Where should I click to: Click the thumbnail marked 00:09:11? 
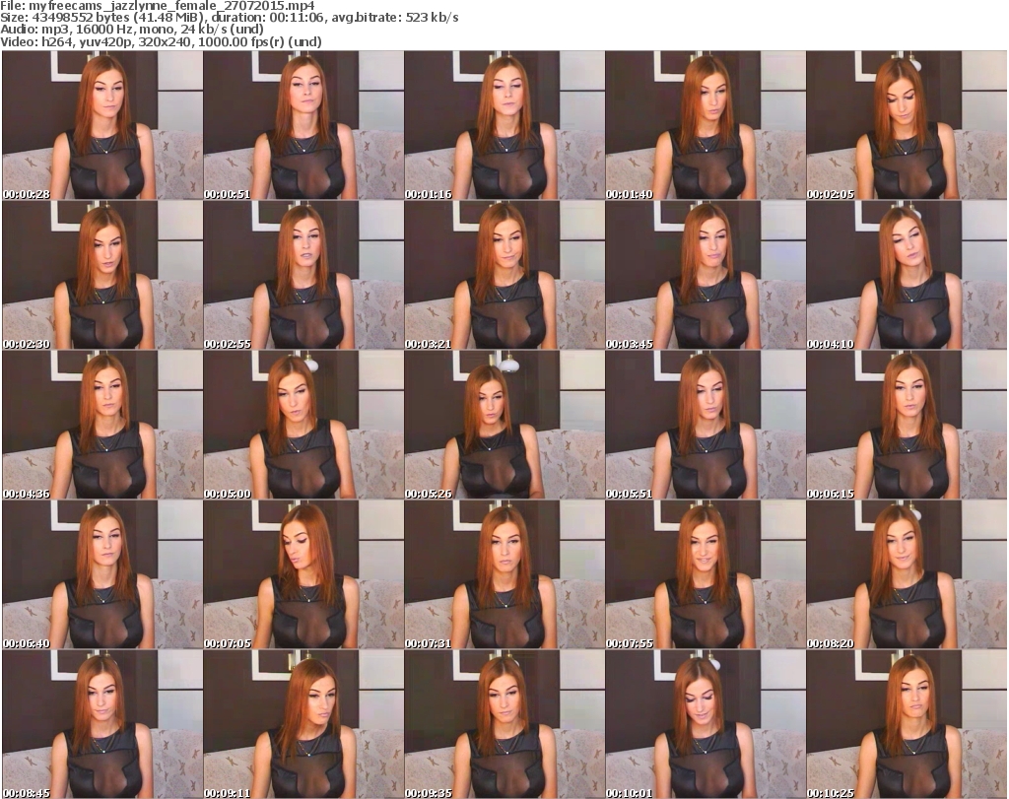pyautogui.click(x=303, y=724)
